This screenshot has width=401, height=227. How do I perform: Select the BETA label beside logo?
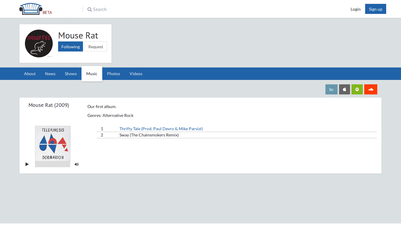(x=47, y=12)
